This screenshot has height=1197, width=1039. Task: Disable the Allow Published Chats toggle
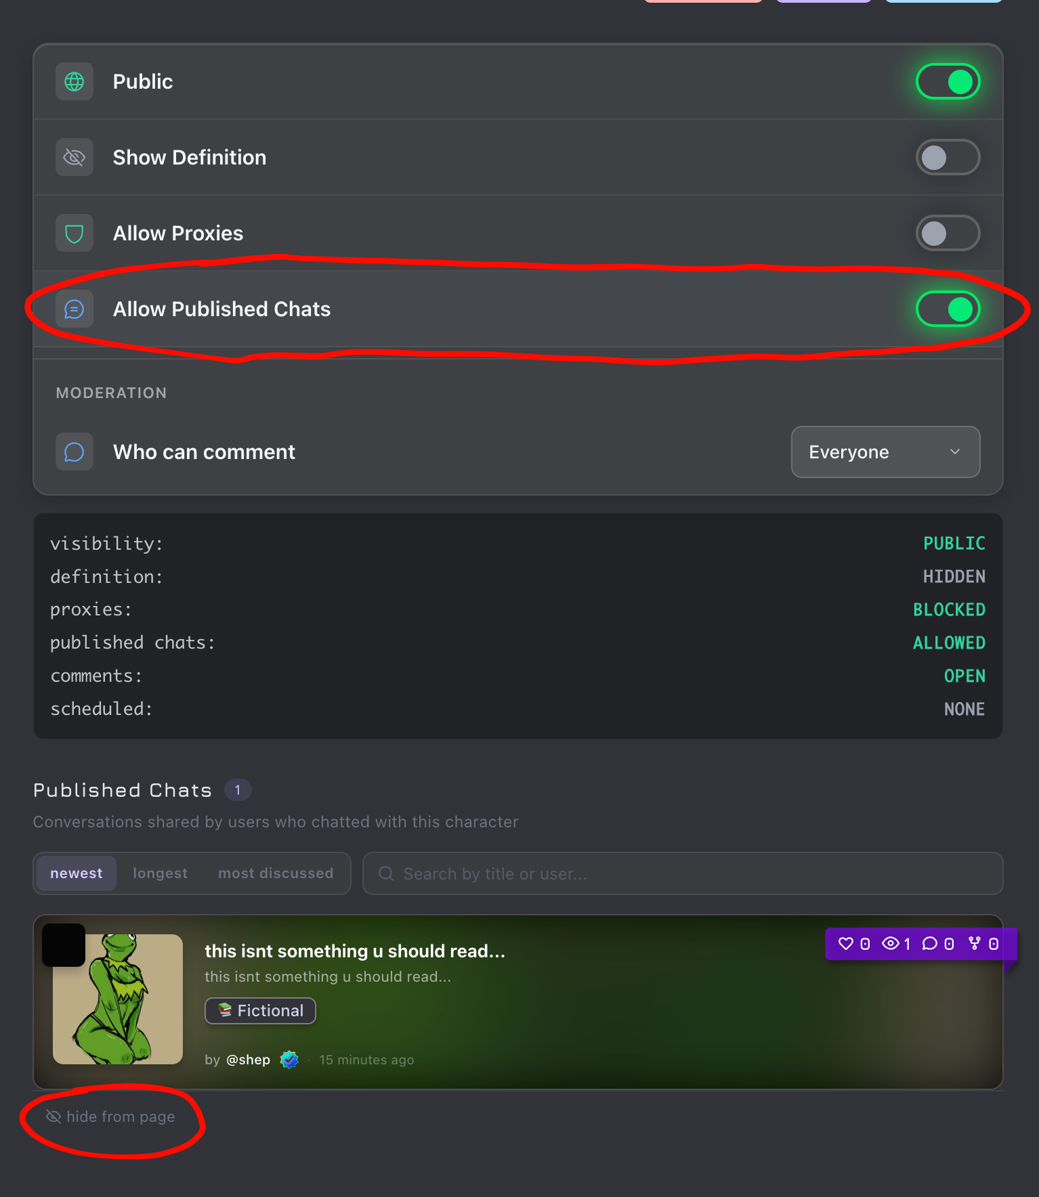(x=948, y=309)
